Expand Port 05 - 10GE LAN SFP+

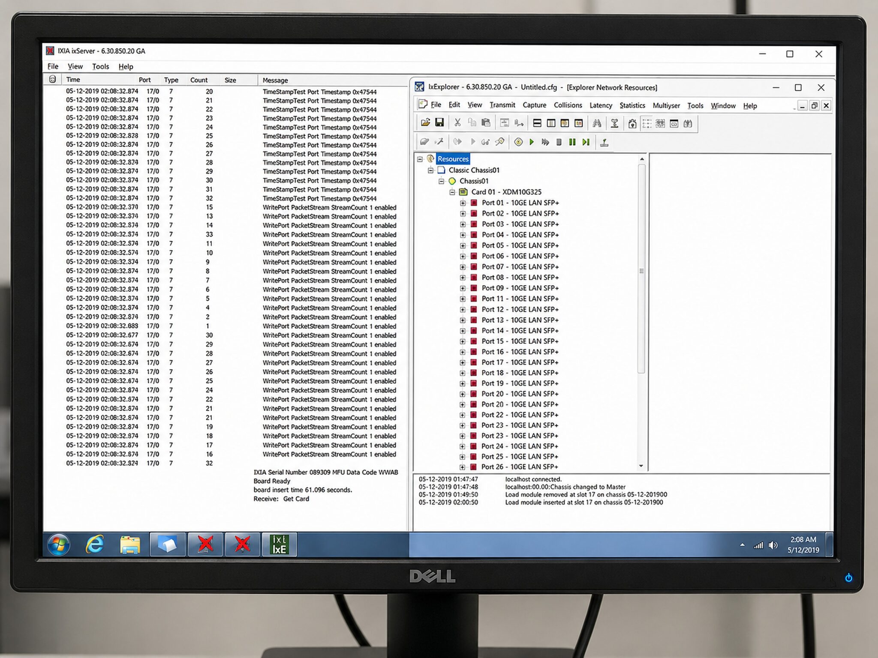coord(463,246)
